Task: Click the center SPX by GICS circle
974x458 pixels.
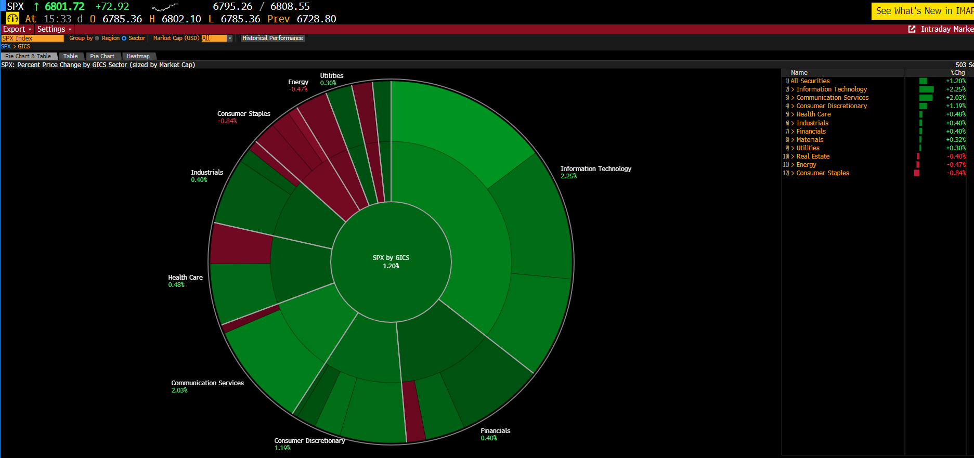Action: (391, 262)
